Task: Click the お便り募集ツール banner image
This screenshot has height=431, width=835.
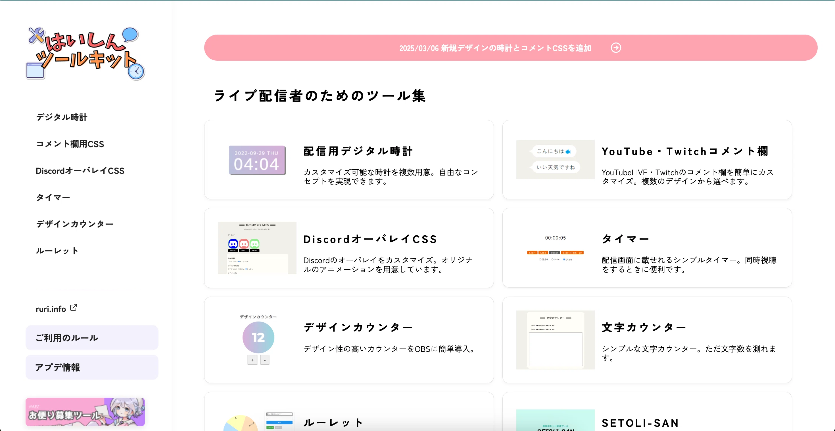Action: click(x=85, y=412)
